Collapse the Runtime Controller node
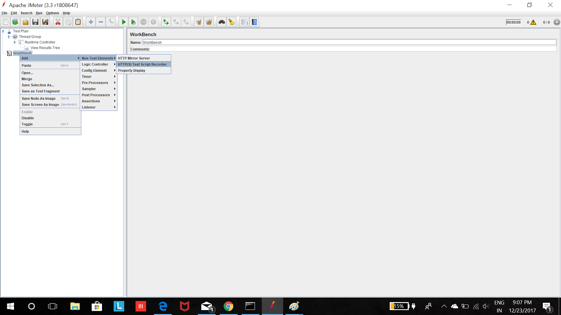This screenshot has height=315, width=561. point(14,42)
